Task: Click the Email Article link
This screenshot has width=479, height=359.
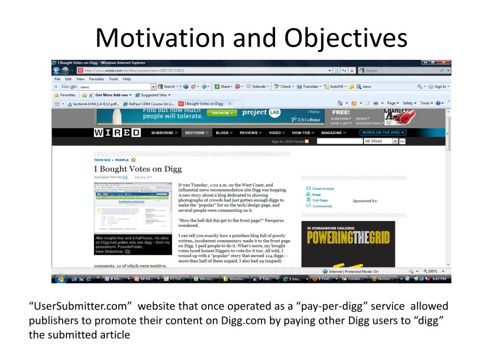Action: tap(323, 189)
